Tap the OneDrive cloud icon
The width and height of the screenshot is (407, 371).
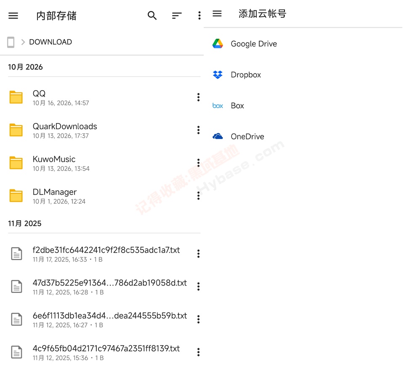click(218, 136)
